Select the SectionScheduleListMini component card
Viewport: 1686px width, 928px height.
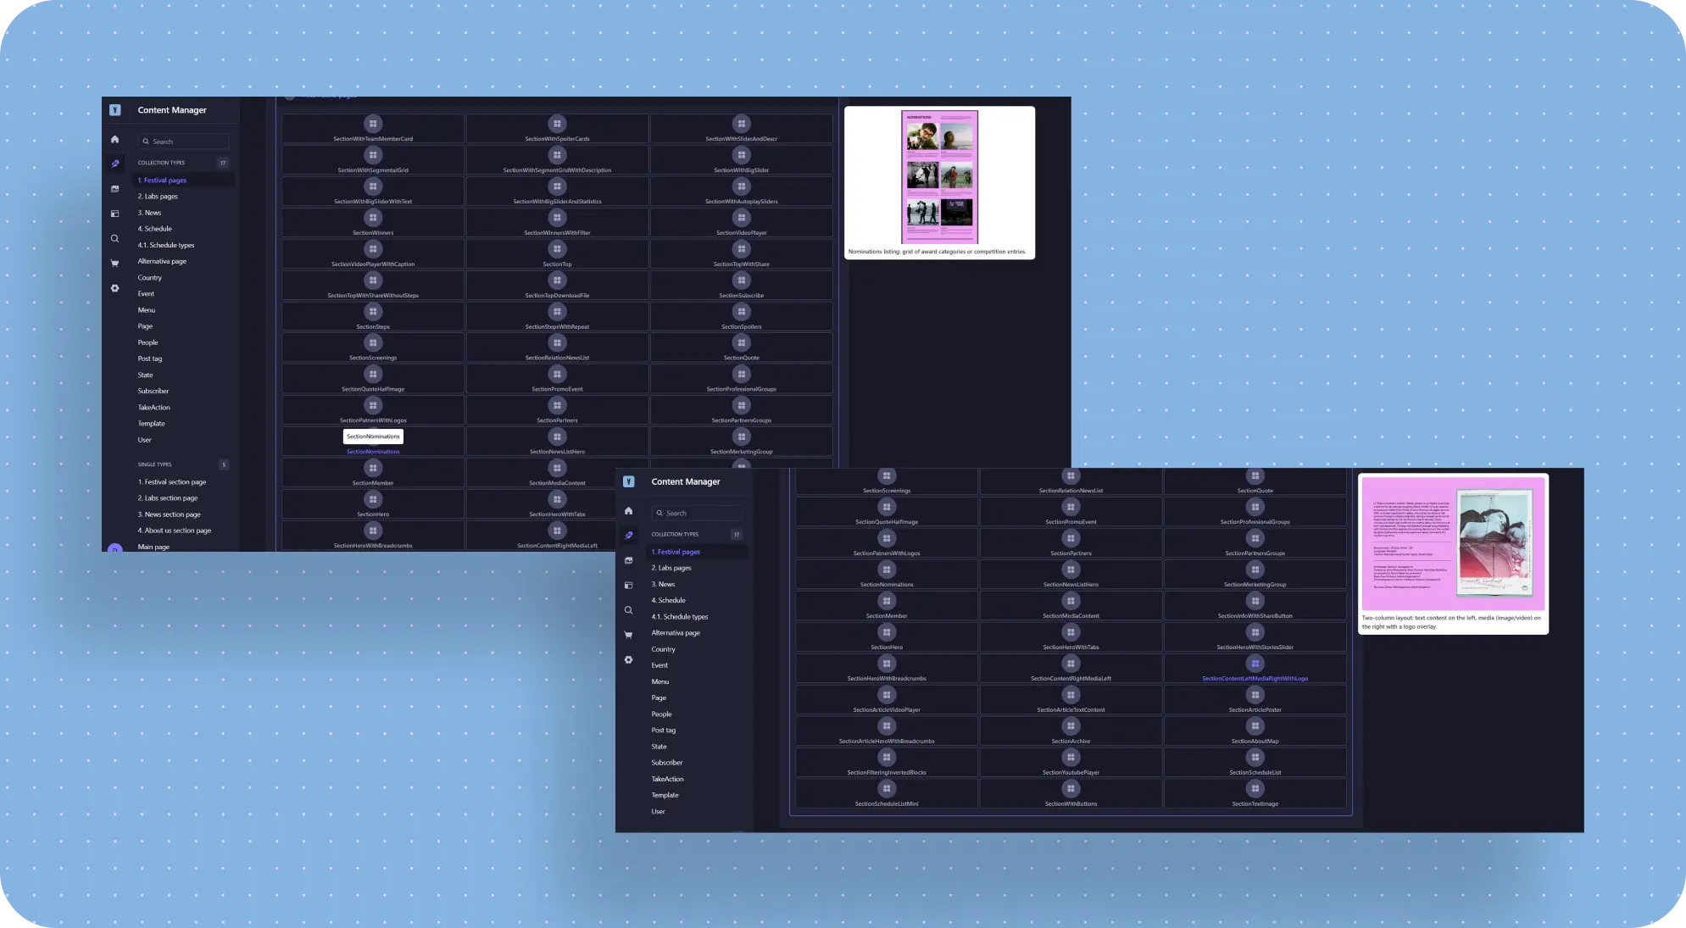coord(887,794)
